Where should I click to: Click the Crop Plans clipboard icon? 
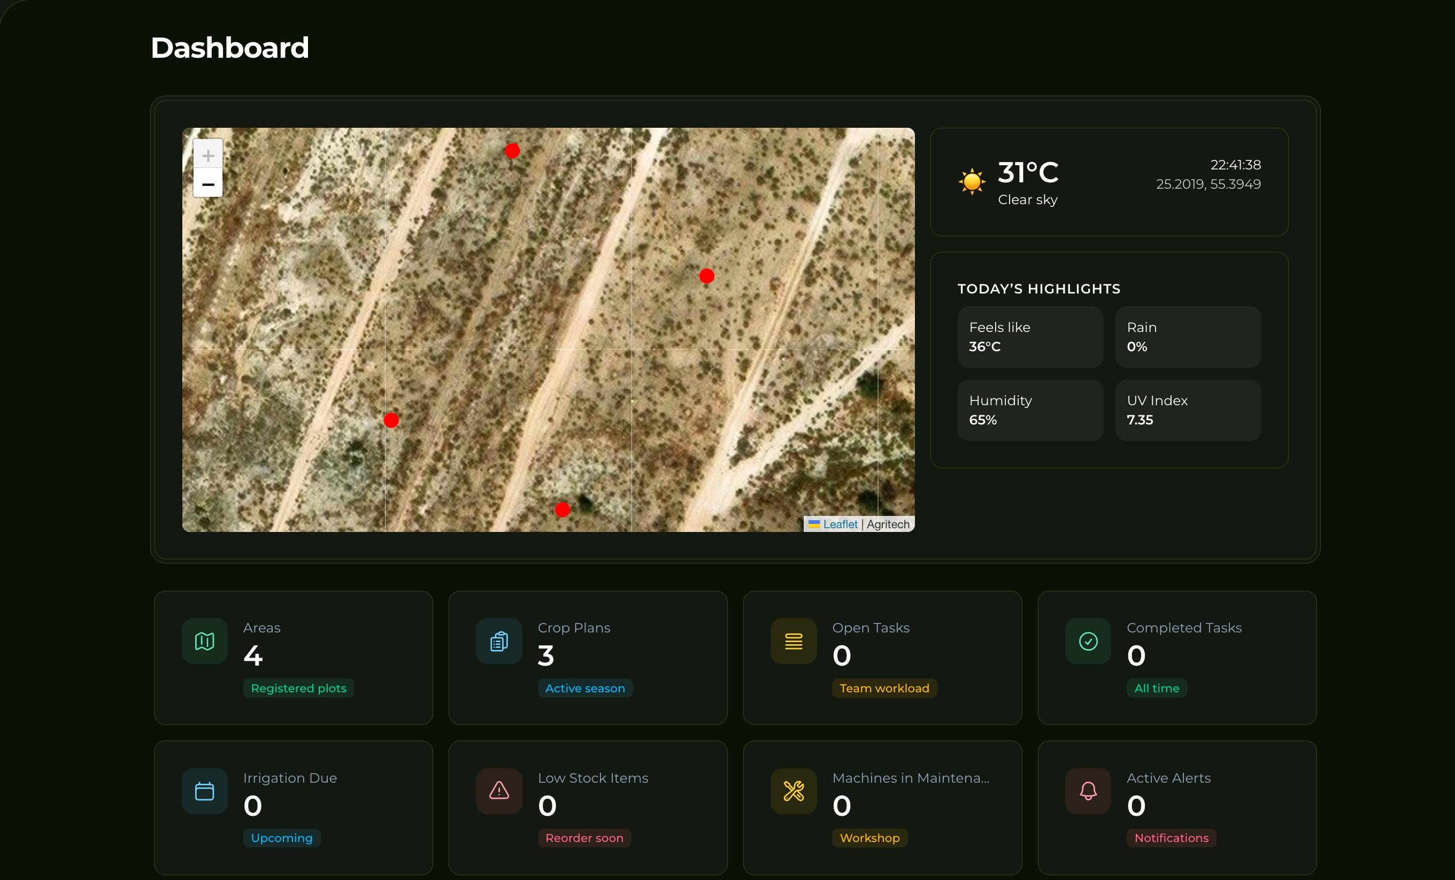pos(498,641)
